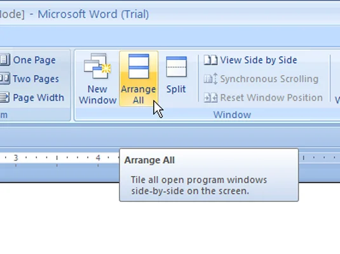
Task: Click the New Window icon with sparkle
Action: point(98,66)
